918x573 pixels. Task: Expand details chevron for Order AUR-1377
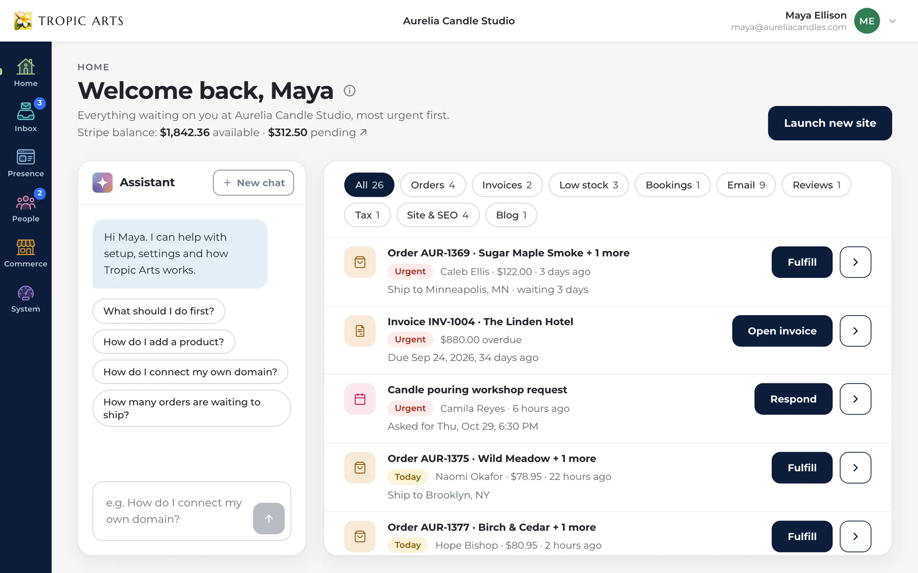[x=855, y=536]
